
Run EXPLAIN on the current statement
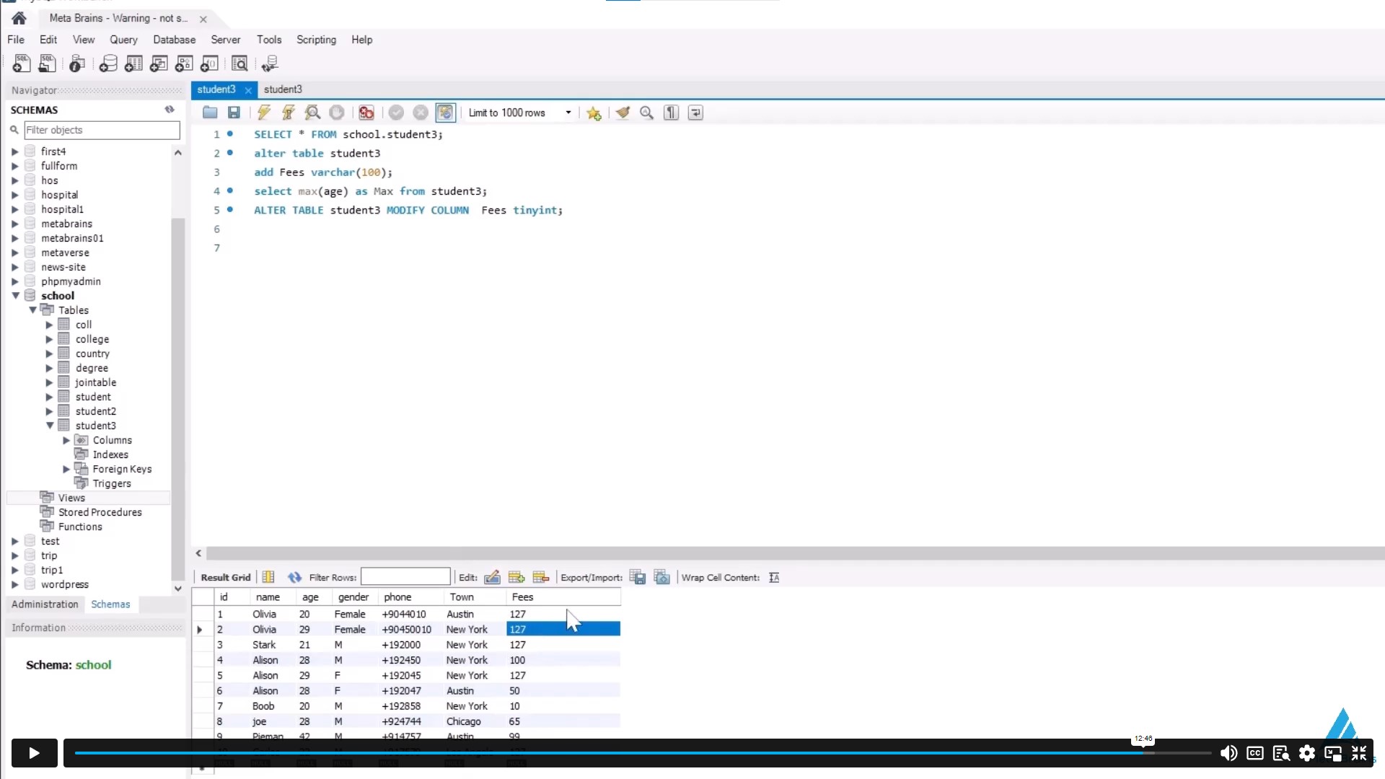[312, 113]
